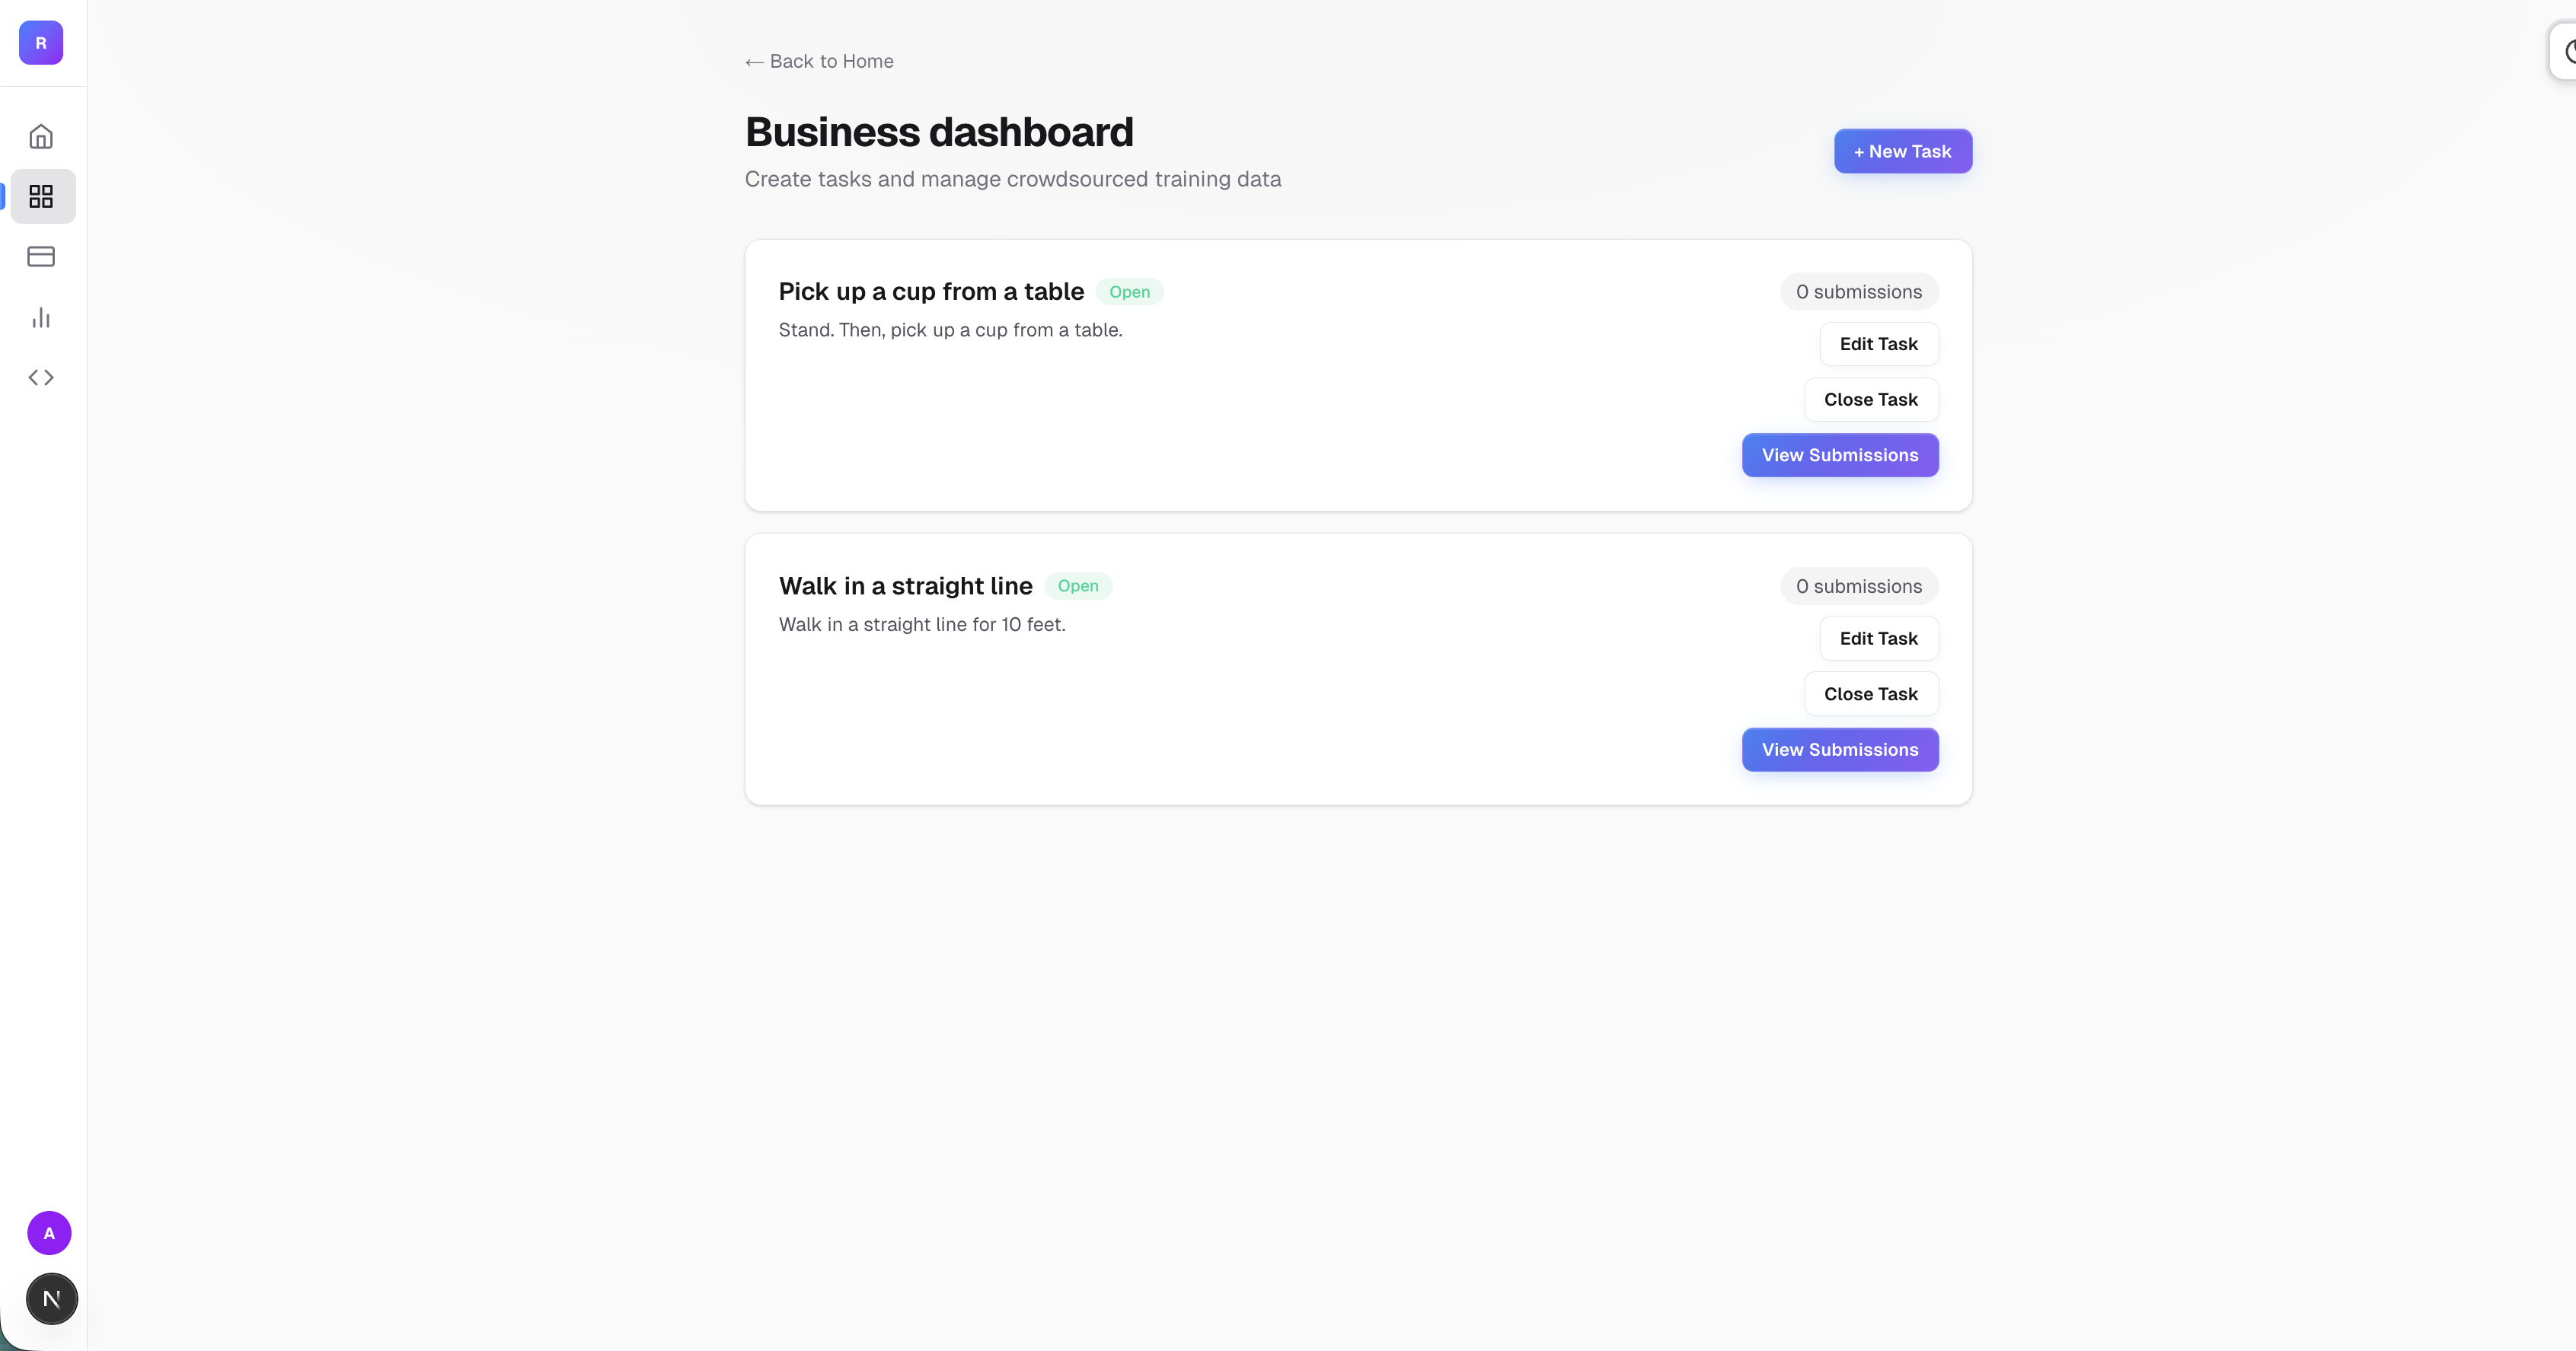Click the R logo in sidebar
Image resolution: width=2576 pixels, height=1351 pixels.
[x=41, y=43]
